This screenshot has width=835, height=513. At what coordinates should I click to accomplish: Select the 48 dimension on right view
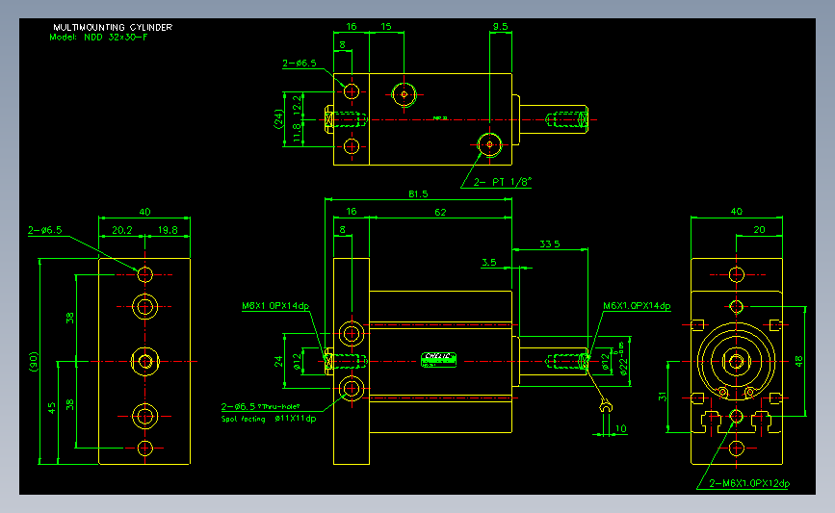point(798,361)
